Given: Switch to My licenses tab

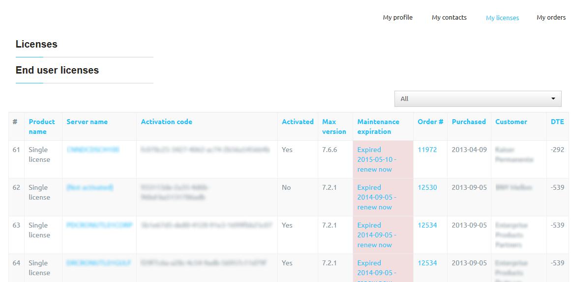Looking at the screenshot, I should (502, 18).
